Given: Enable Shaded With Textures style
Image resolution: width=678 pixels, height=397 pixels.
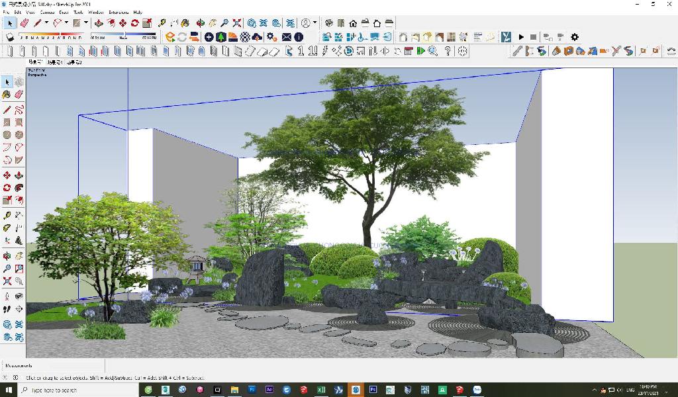Looking at the screenshot, I should pos(452,37).
